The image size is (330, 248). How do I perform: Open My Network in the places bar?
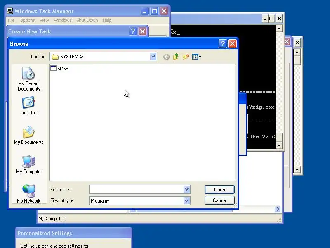click(28, 194)
